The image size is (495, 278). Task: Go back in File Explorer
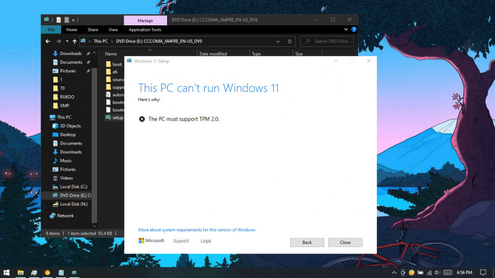(48, 41)
